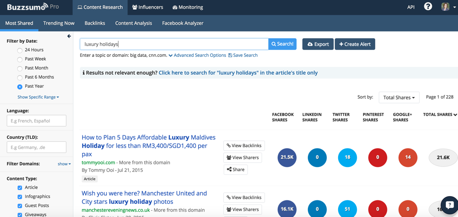Click Google+ shares circle for Manchester article
Viewport: 458px width, 217px height.
coord(408,209)
